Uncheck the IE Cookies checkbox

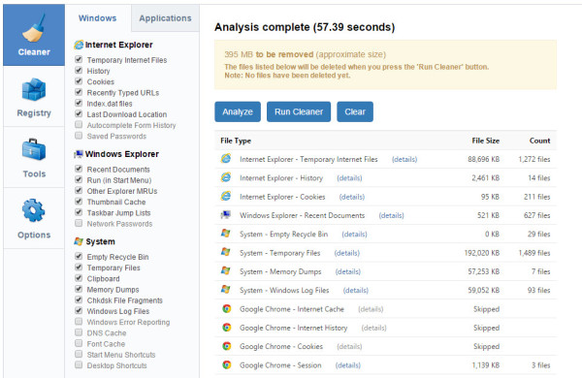(79, 80)
